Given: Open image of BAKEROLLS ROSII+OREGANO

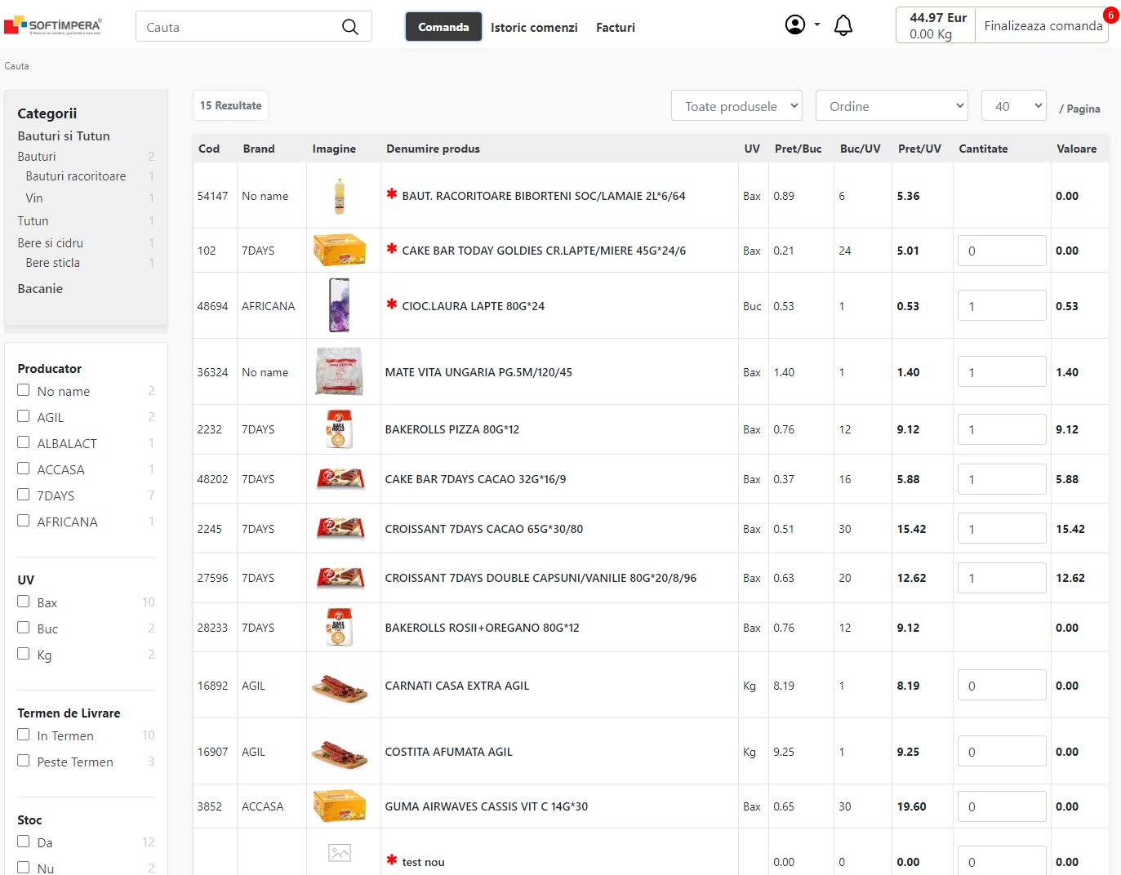Looking at the screenshot, I should click(x=339, y=627).
